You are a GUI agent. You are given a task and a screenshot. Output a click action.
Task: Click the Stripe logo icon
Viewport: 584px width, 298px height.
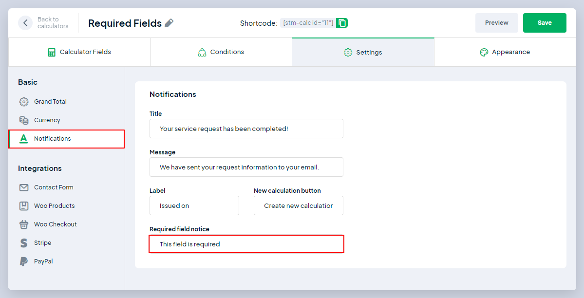click(24, 243)
